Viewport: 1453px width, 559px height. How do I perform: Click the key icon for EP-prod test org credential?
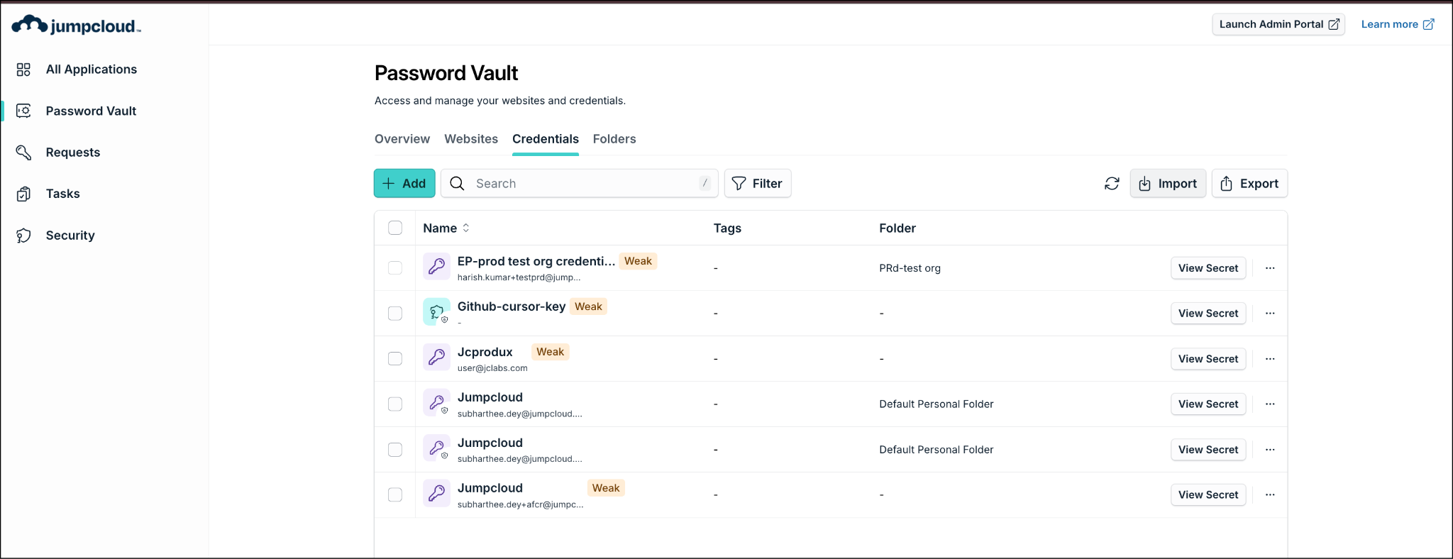[x=437, y=267]
